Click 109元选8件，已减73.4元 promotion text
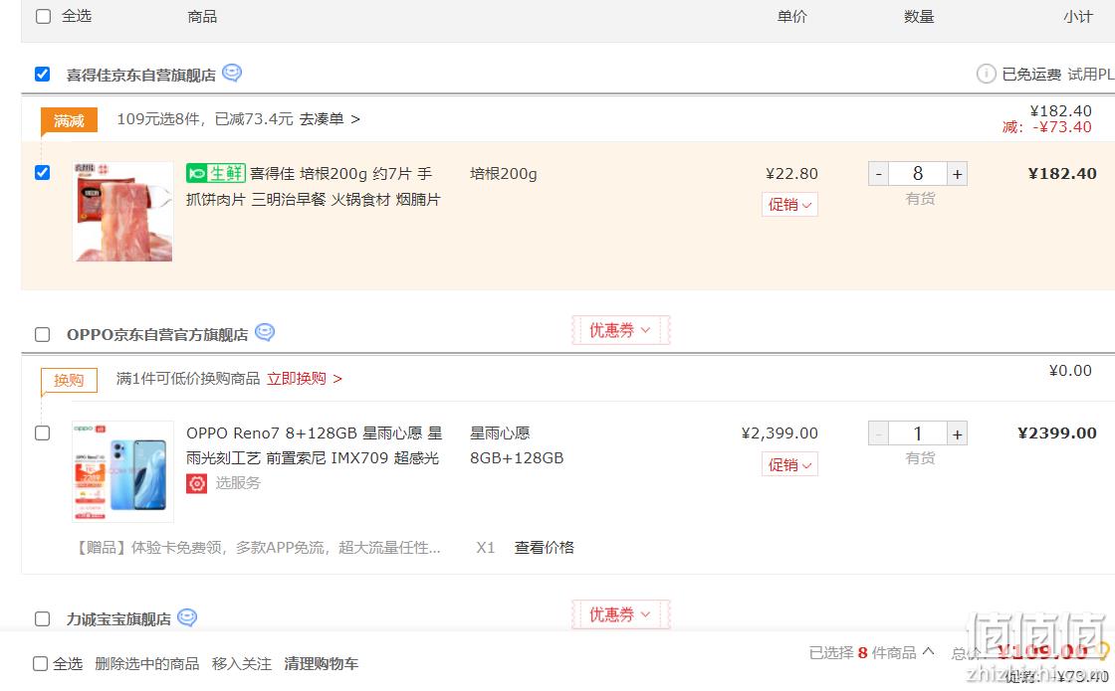Image resolution: width=1115 pixels, height=691 pixels. tap(205, 119)
